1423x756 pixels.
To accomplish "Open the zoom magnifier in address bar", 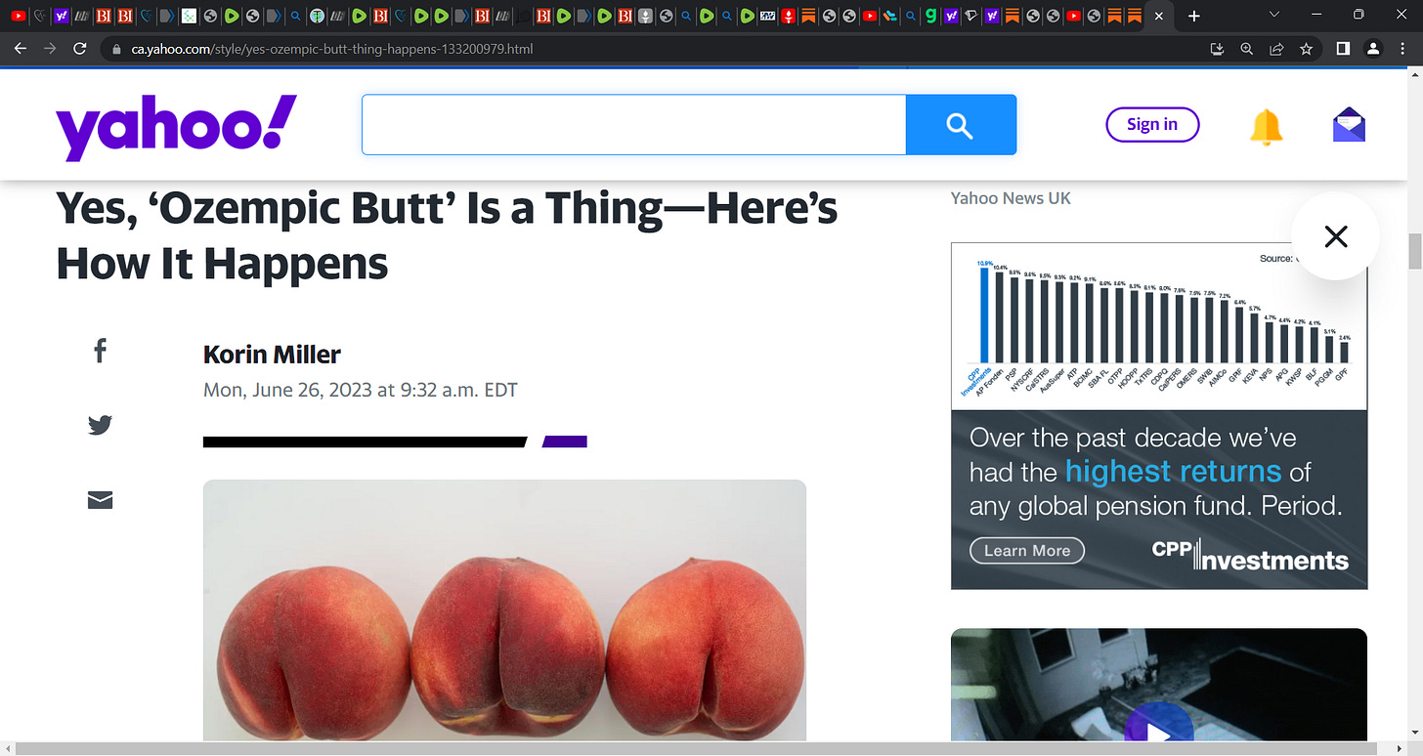I will (1246, 48).
